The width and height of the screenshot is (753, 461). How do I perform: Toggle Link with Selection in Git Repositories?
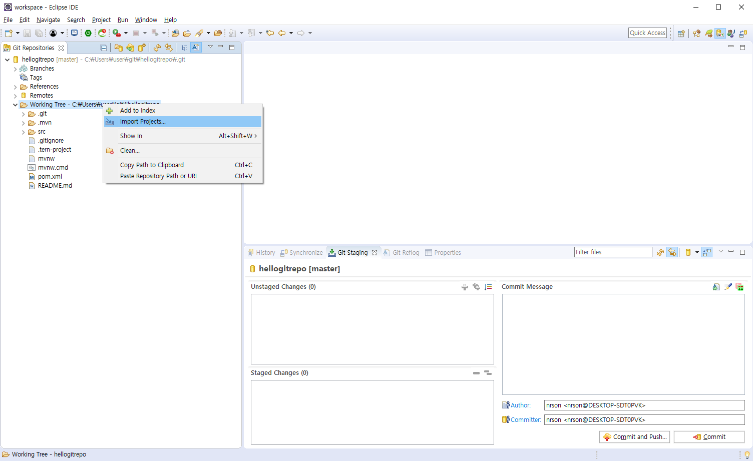tap(169, 48)
